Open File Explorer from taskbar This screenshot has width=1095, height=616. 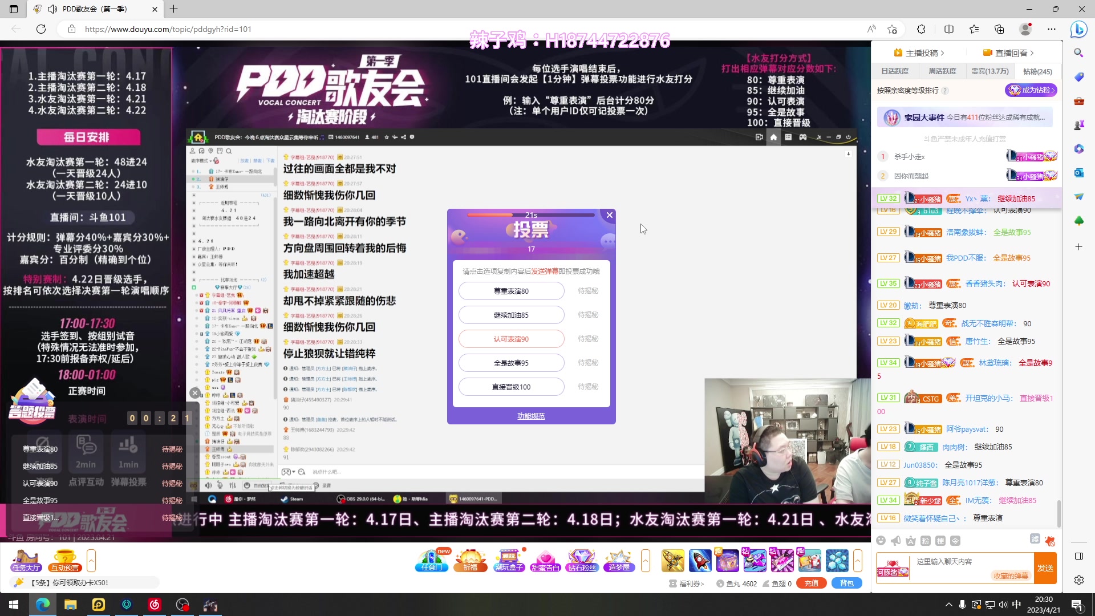70,605
